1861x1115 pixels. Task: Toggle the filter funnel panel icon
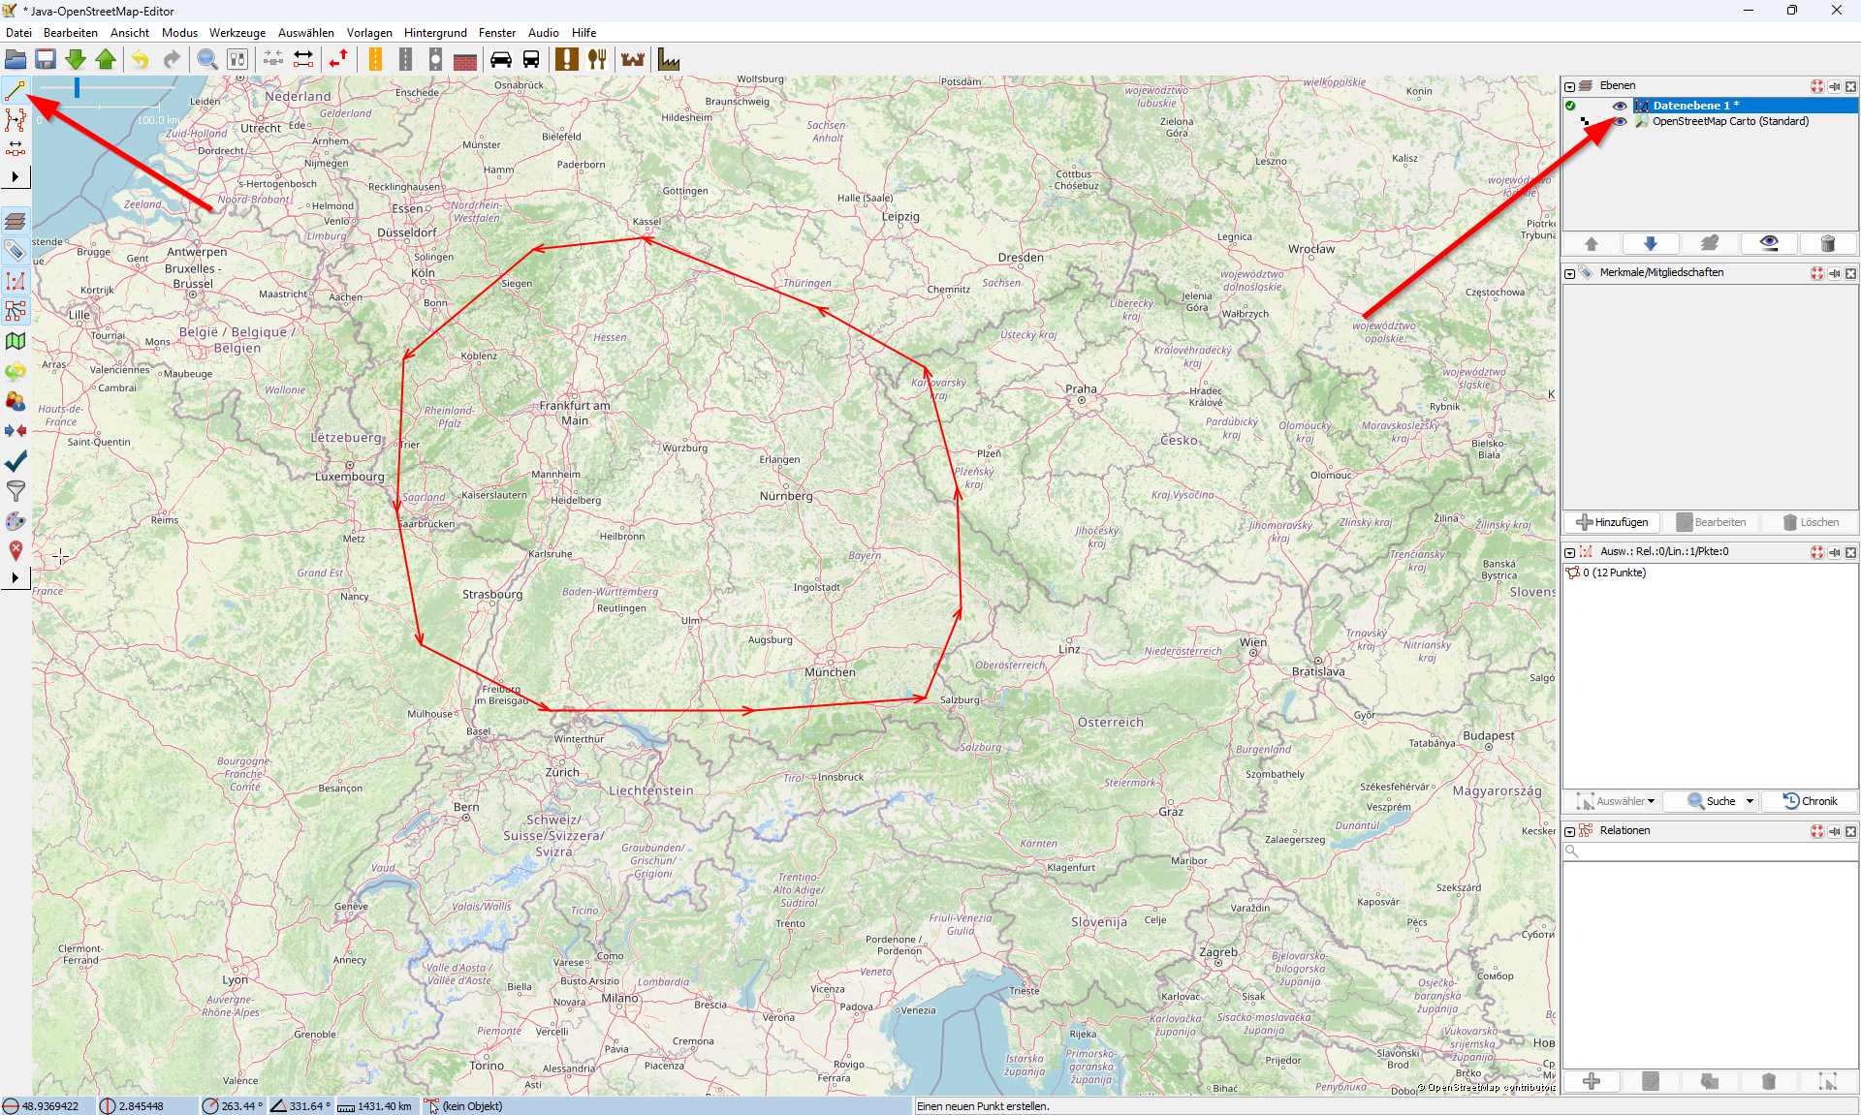(16, 491)
